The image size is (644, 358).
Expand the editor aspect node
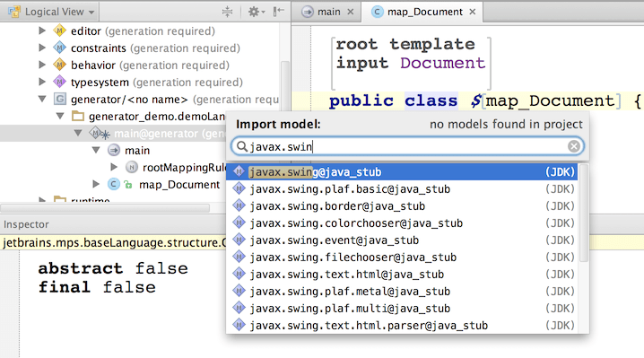42,31
